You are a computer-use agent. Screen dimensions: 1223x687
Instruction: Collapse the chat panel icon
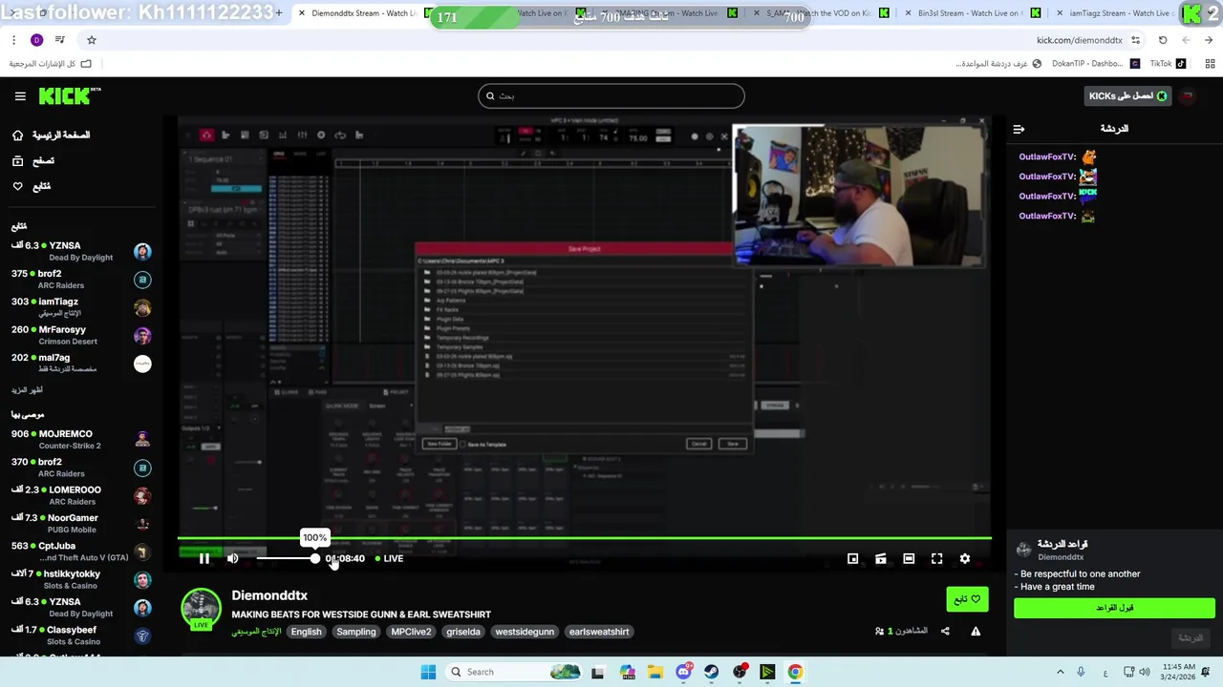coord(1019,129)
